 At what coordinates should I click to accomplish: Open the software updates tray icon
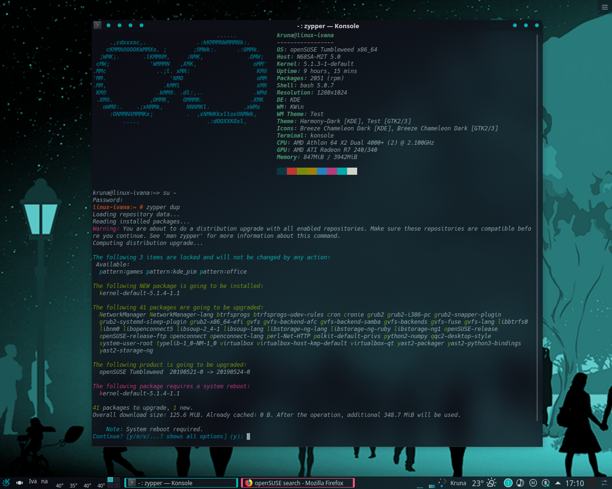click(546, 483)
